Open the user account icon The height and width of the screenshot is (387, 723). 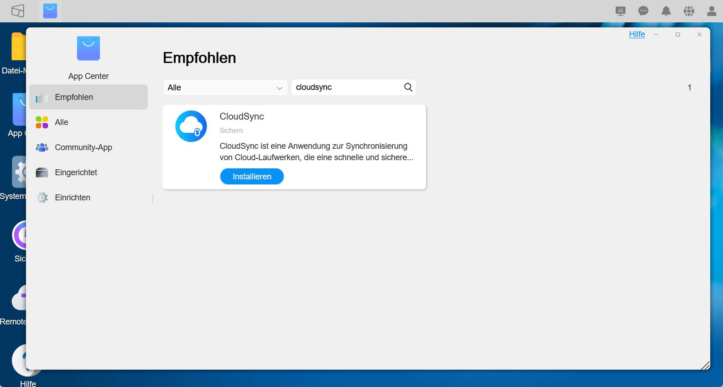click(x=712, y=11)
